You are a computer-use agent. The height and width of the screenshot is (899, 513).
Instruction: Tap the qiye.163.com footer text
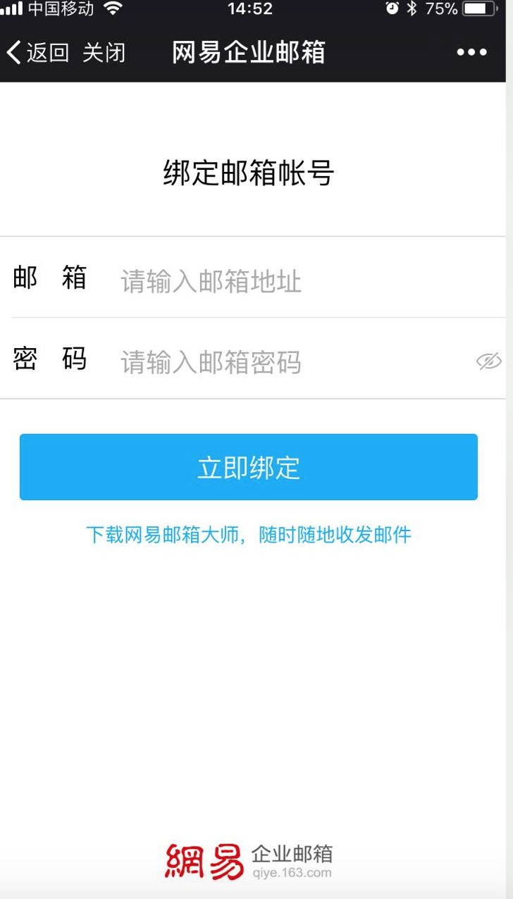(291, 873)
